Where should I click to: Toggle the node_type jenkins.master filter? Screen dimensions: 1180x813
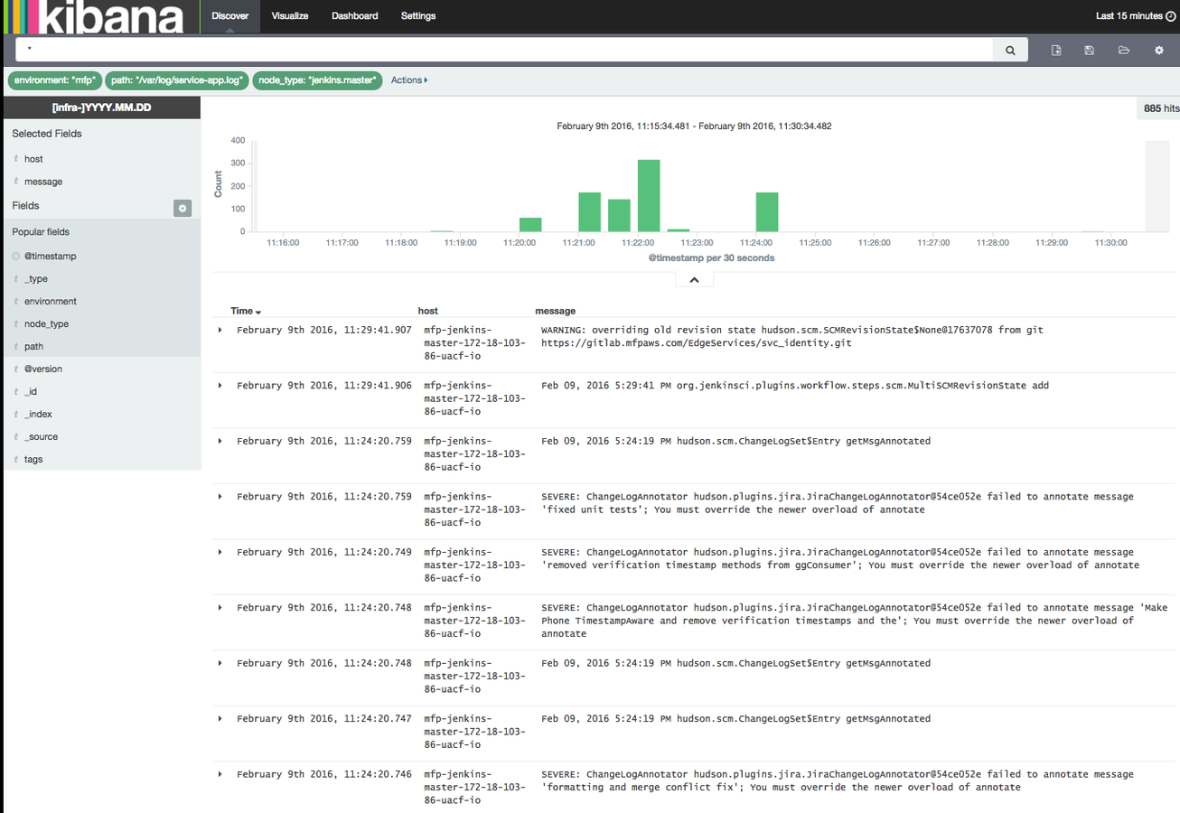(317, 80)
